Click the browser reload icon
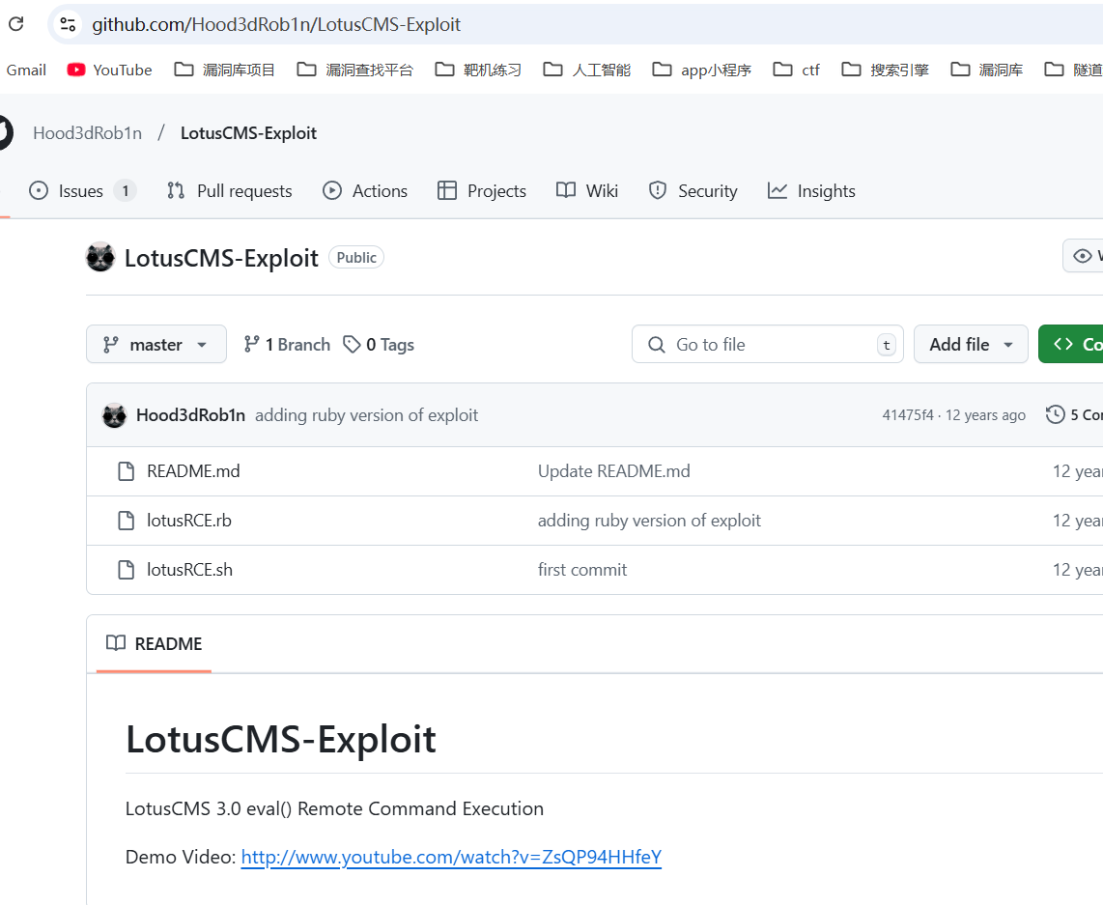Screen dimensions: 1103x905 pyautogui.click(x=16, y=24)
